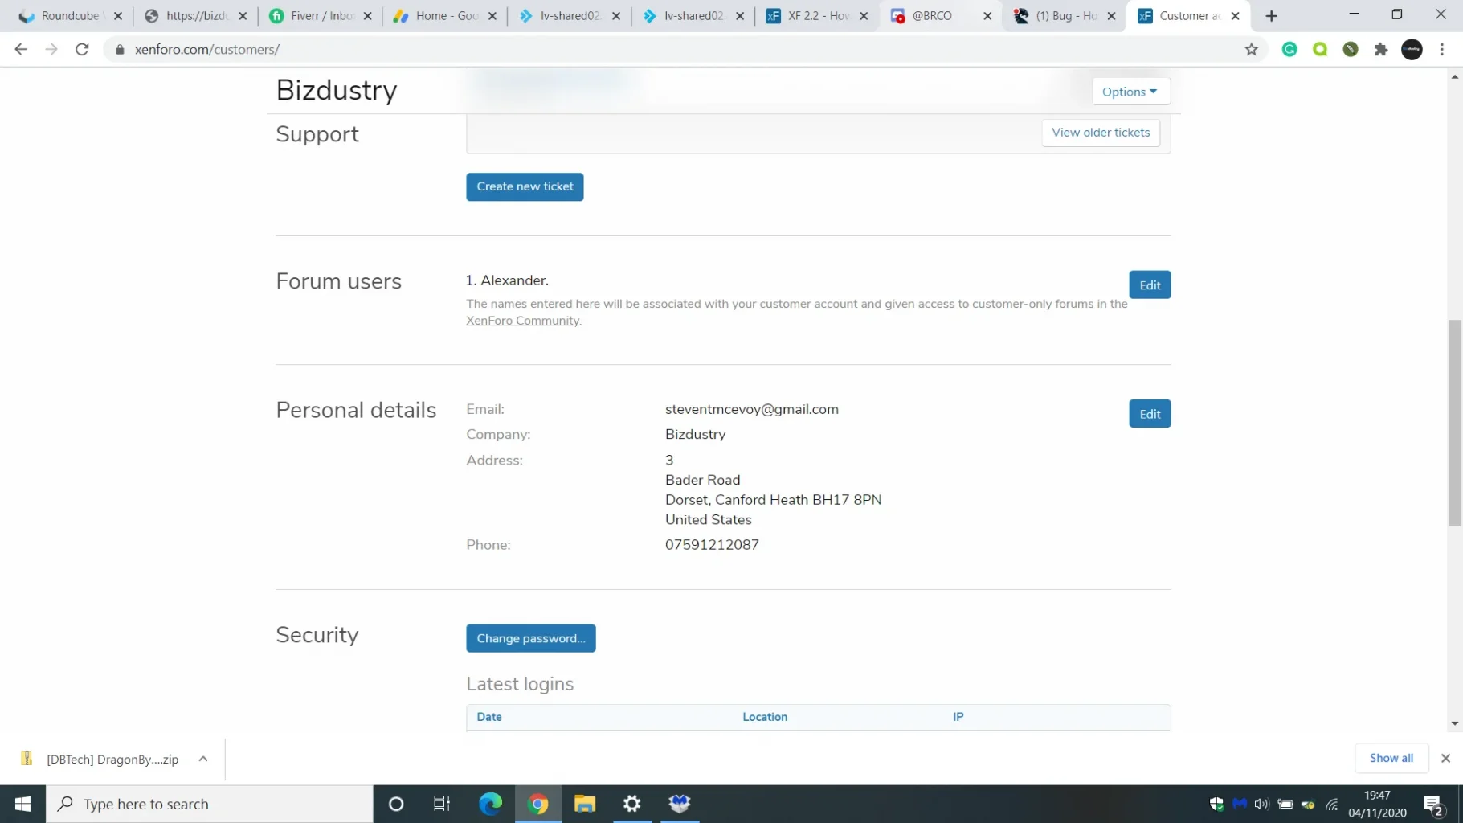Switch to the Home - Google tab
The width and height of the screenshot is (1463, 823).
click(x=444, y=16)
